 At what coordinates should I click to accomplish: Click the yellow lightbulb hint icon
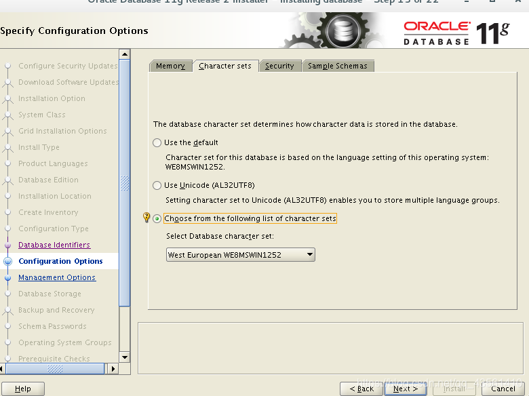[146, 217]
